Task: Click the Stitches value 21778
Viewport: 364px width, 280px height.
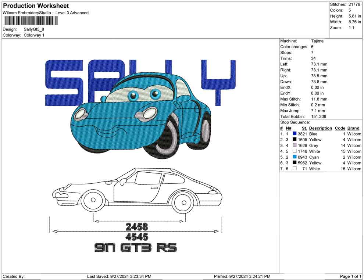Action: point(354,4)
